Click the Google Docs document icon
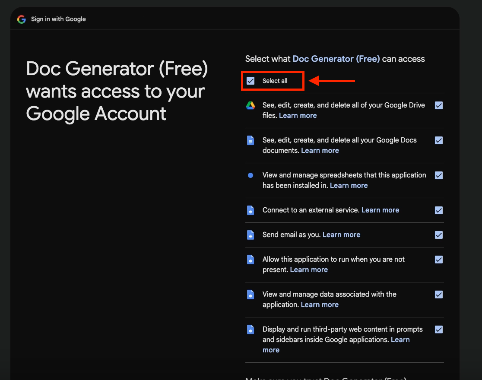Viewport: 482px width, 380px height. (251, 140)
